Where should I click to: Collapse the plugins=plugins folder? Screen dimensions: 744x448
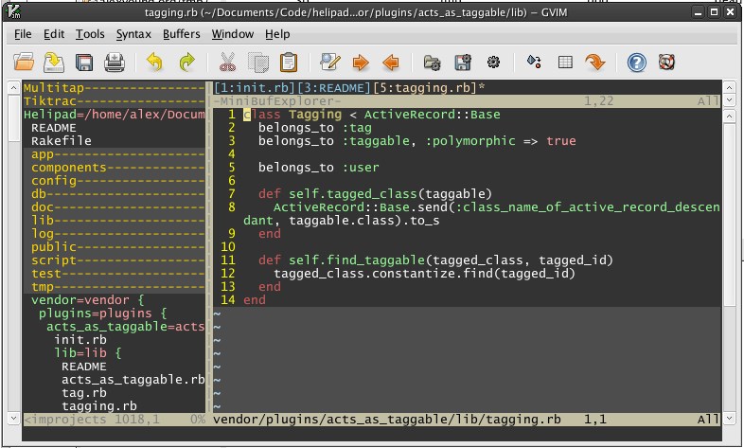pos(102,314)
